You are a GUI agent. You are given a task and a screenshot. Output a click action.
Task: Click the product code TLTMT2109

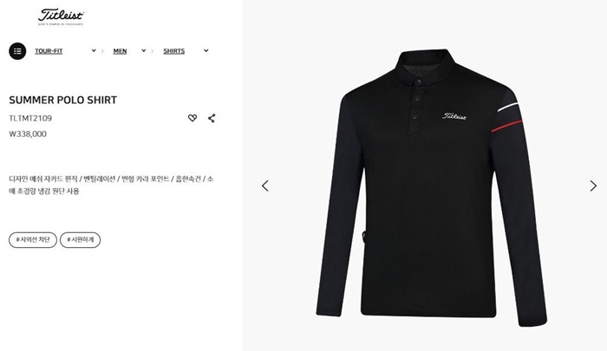[x=30, y=119]
